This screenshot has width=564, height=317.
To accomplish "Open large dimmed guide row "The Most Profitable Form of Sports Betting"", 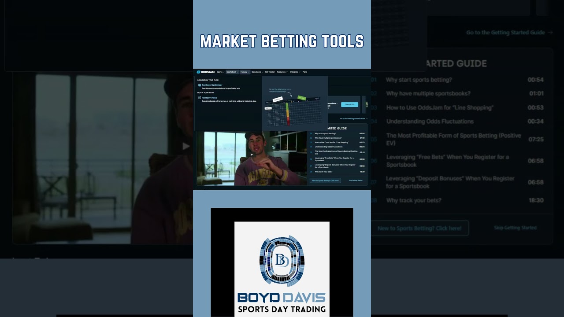I will click(x=458, y=139).
